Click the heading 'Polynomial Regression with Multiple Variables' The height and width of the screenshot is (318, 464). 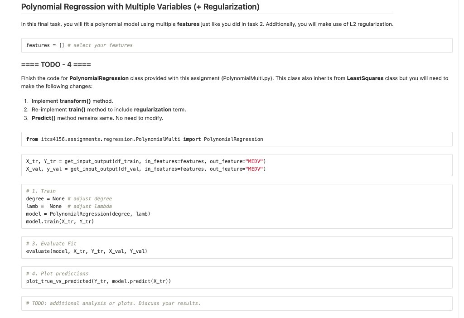click(x=140, y=7)
